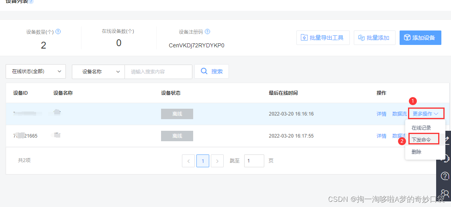Open 设备名称 search field dropdown
Viewport: 451px width, 207px height.
[x=98, y=71]
